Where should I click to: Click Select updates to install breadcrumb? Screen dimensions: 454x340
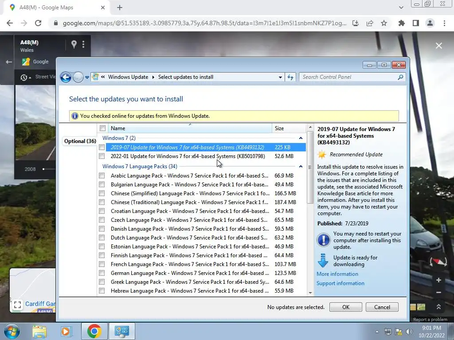(x=186, y=77)
